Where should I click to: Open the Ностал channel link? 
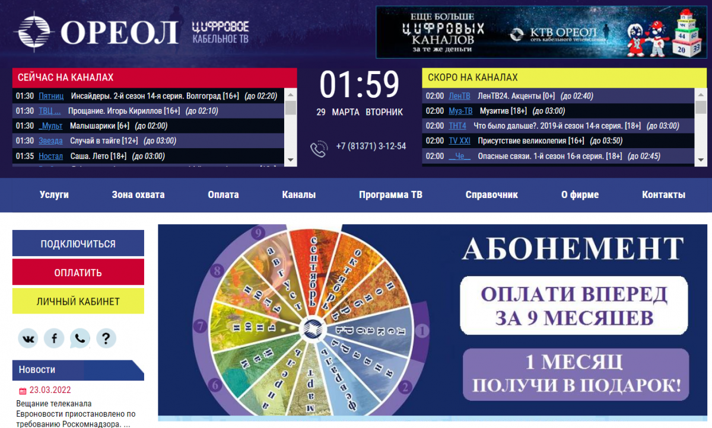(50, 156)
